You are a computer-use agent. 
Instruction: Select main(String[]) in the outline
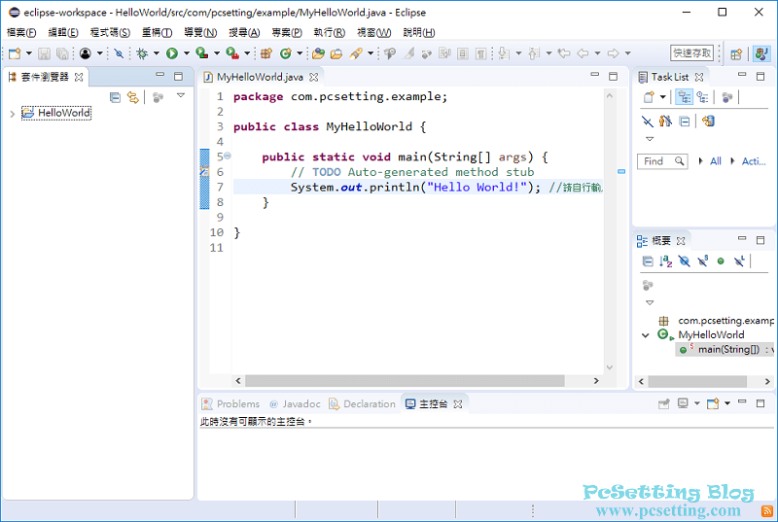pyautogui.click(x=726, y=350)
